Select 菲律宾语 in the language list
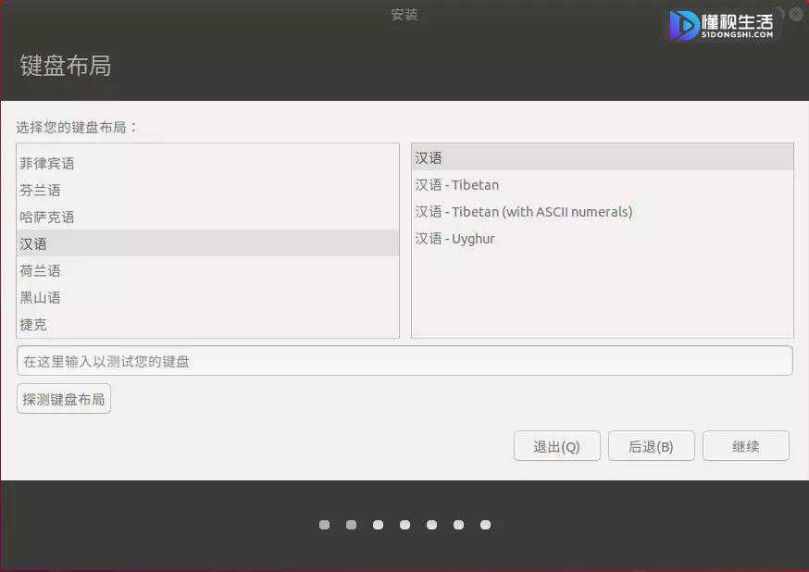Screen dimensions: 809x572 [207, 164]
